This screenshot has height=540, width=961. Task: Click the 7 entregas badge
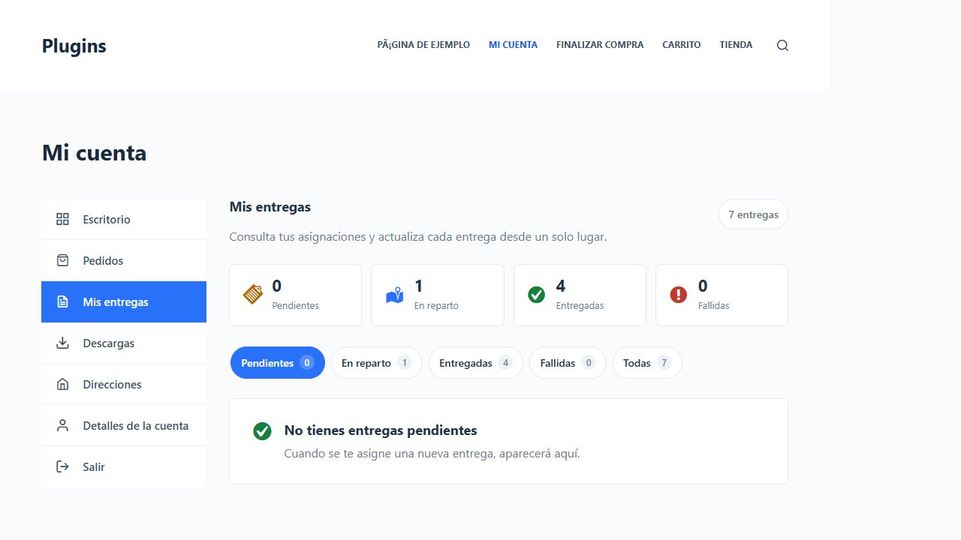(753, 214)
